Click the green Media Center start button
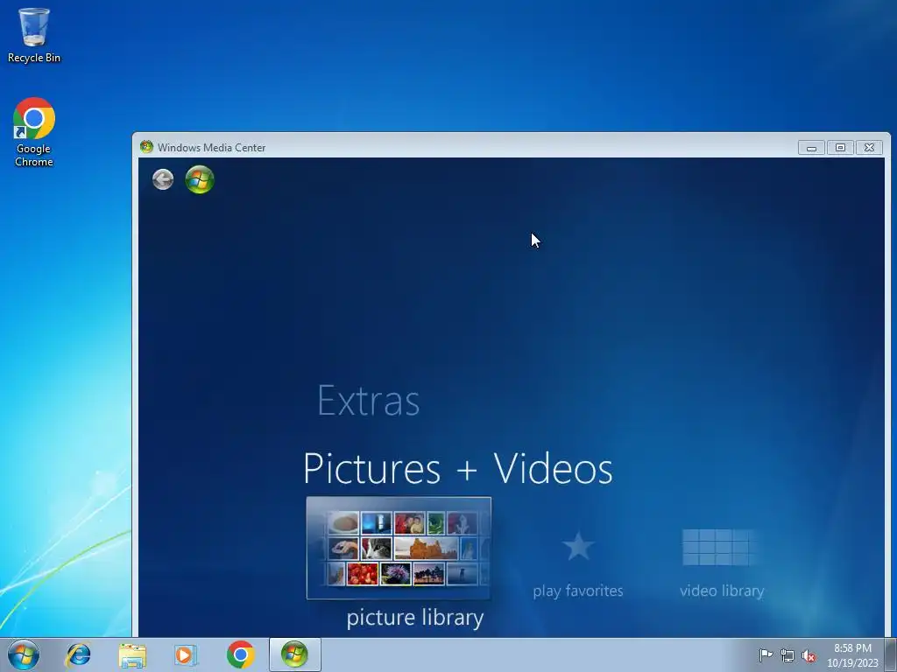 (200, 179)
